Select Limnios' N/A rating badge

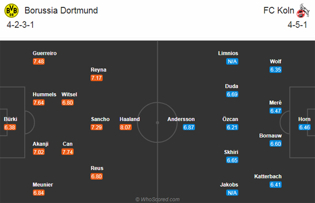(x=232, y=62)
